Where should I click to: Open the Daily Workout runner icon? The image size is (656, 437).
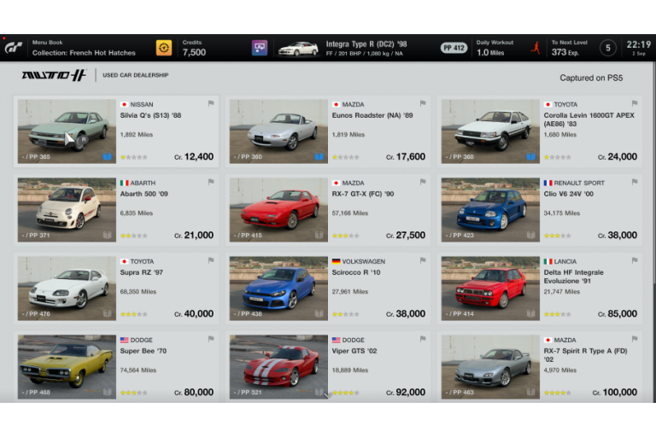[x=536, y=48]
